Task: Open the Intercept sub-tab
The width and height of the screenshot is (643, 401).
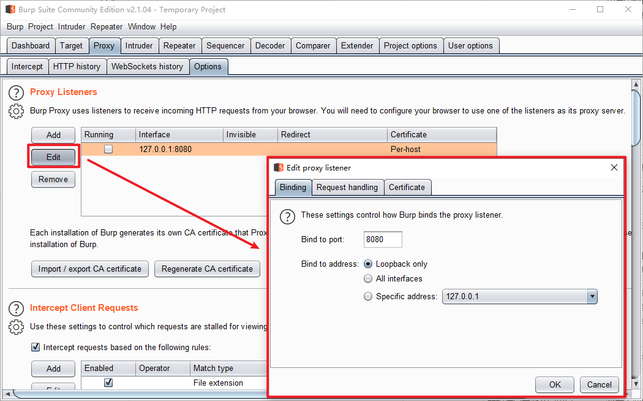Action: click(x=27, y=66)
